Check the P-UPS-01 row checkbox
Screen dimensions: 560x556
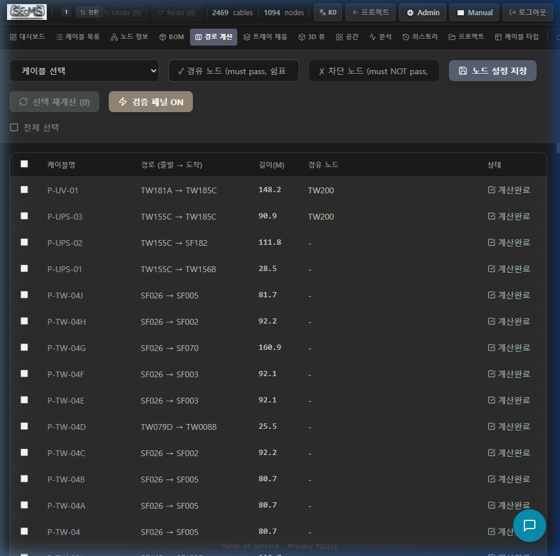[25, 269]
